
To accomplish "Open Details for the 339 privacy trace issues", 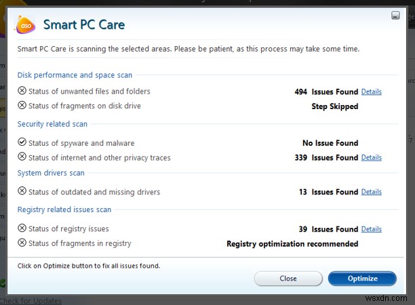I will click(371, 158).
